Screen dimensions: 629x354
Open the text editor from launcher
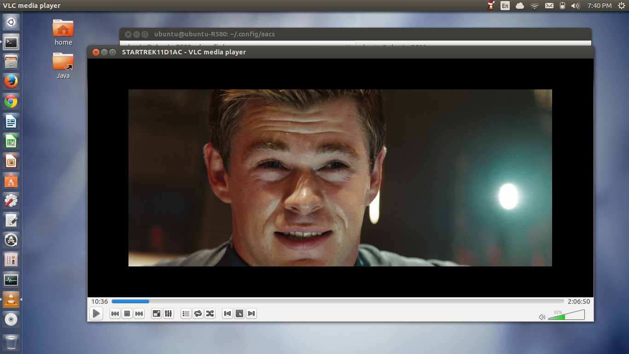tap(11, 220)
